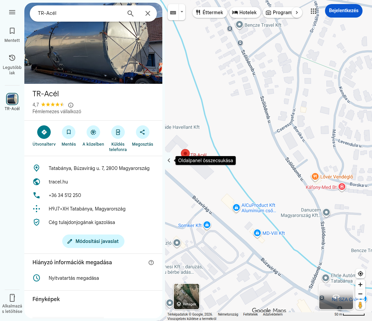Open Mentett saved places
Viewport: 372px width, 321px height.
[x=12, y=35]
